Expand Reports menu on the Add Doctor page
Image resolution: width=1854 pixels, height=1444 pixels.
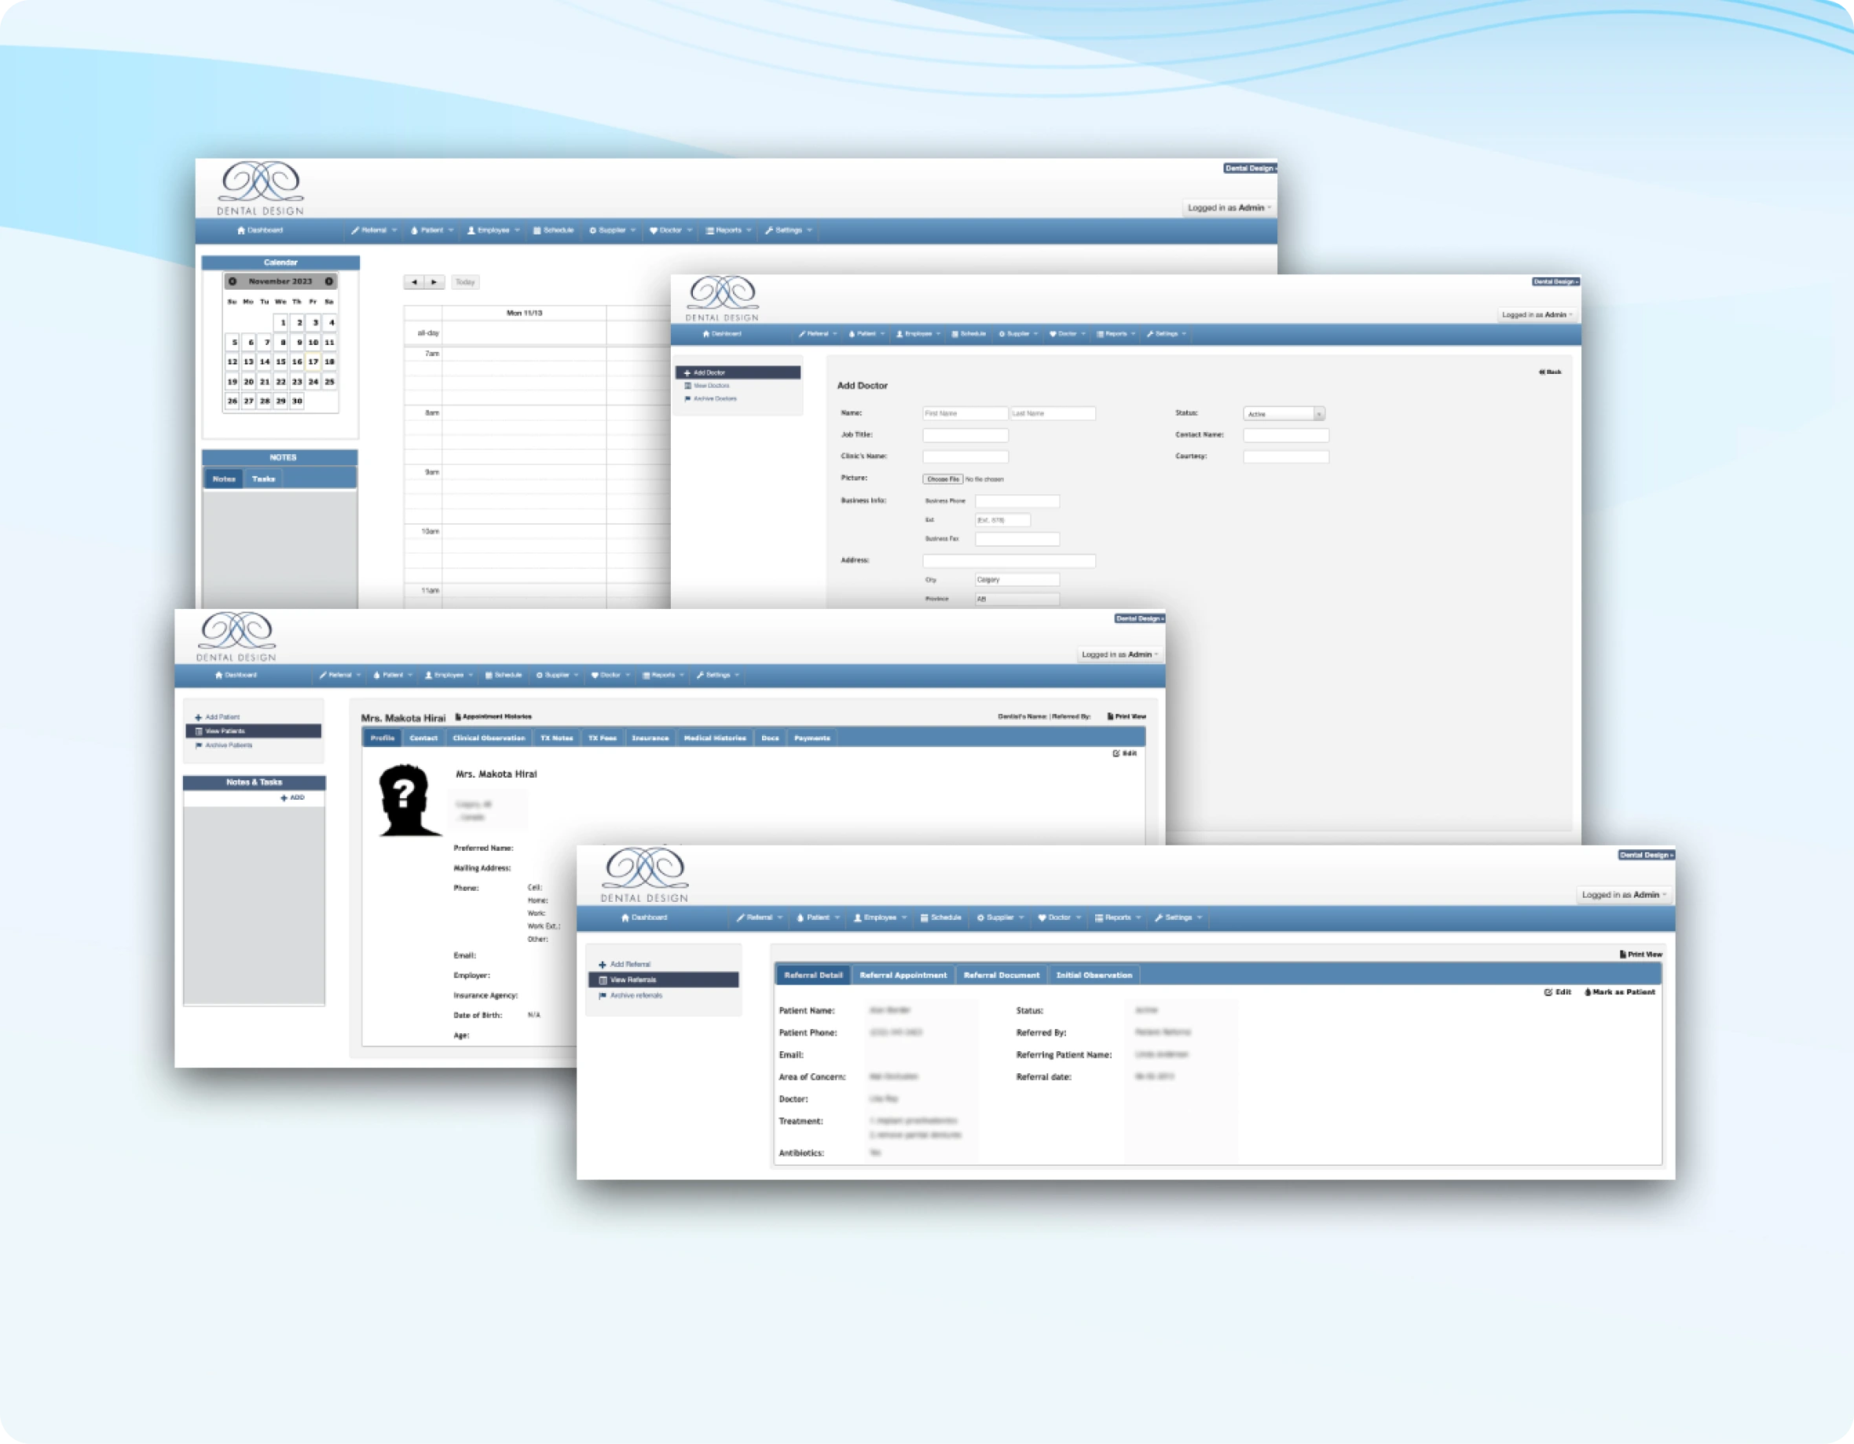(x=1116, y=334)
